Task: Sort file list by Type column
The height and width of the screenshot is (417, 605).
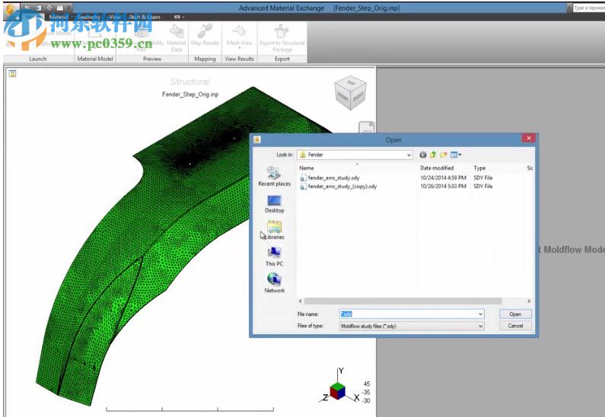Action: [x=479, y=168]
